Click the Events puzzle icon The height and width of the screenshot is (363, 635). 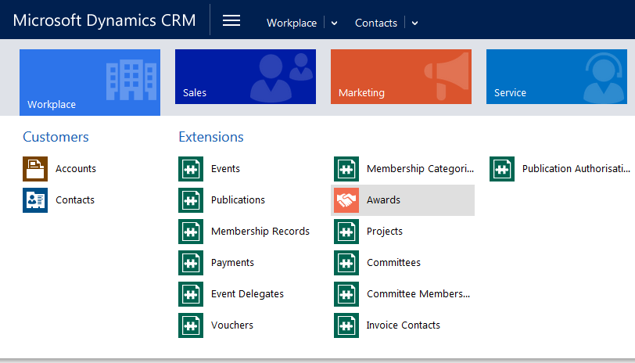point(191,169)
